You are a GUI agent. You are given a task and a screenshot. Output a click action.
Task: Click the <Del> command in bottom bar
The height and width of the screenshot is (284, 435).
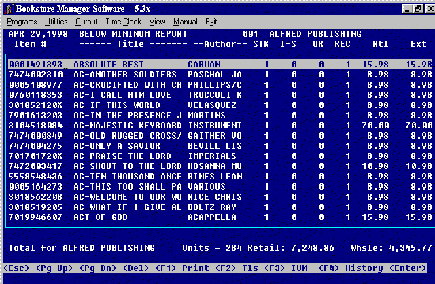(138, 269)
